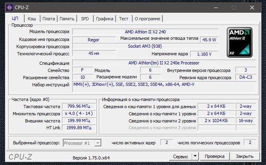Minimize the CPU-Z window

(216, 8)
